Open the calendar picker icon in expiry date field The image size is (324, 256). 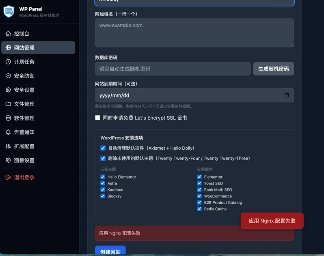point(287,95)
